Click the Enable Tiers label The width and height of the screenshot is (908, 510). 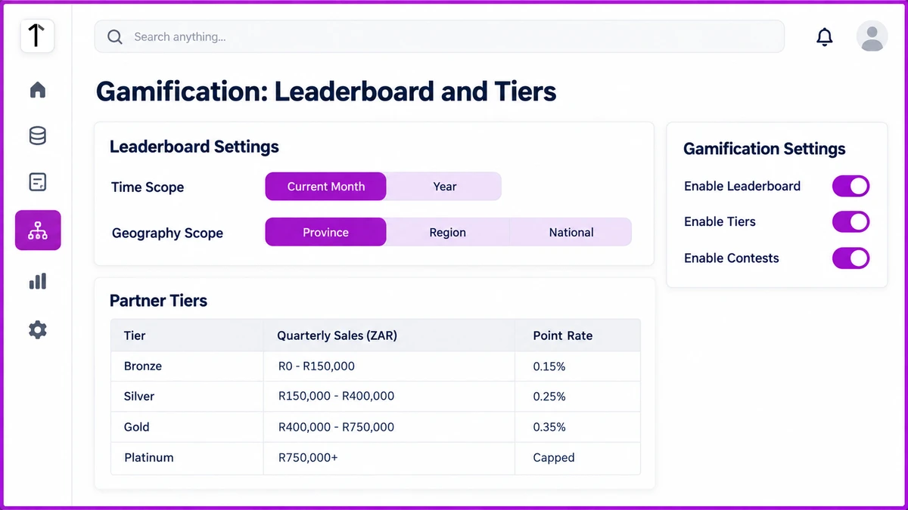[720, 221]
